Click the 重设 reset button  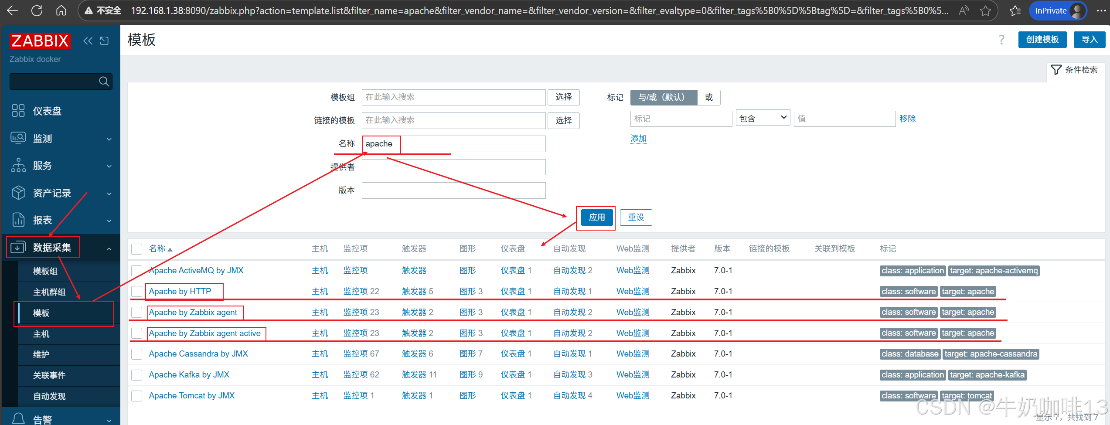click(636, 217)
